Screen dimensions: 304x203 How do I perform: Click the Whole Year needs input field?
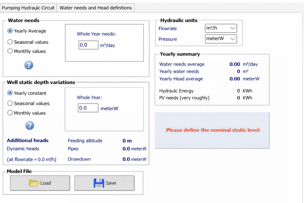tap(88, 45)
